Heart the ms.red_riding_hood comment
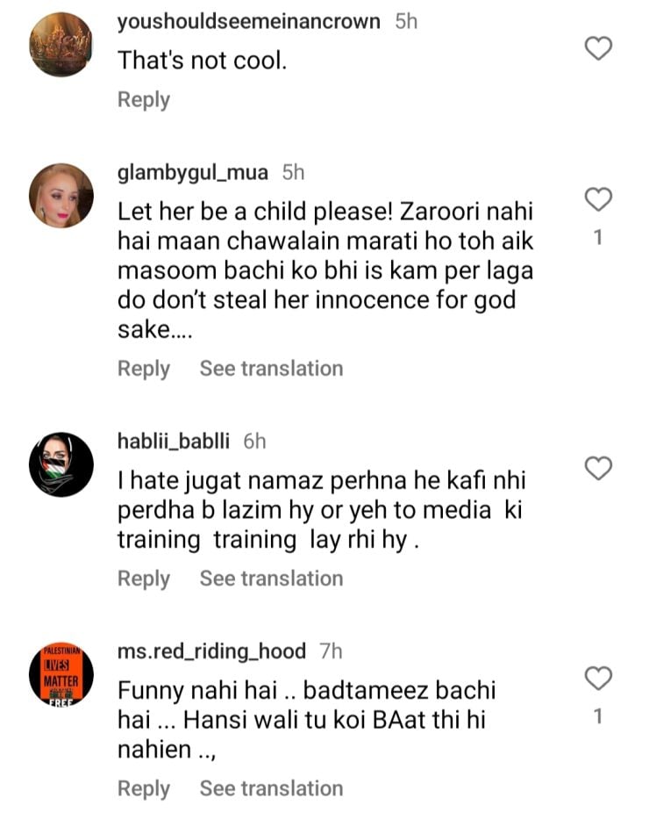Screen dimensions: 649x834 (598, 679)
